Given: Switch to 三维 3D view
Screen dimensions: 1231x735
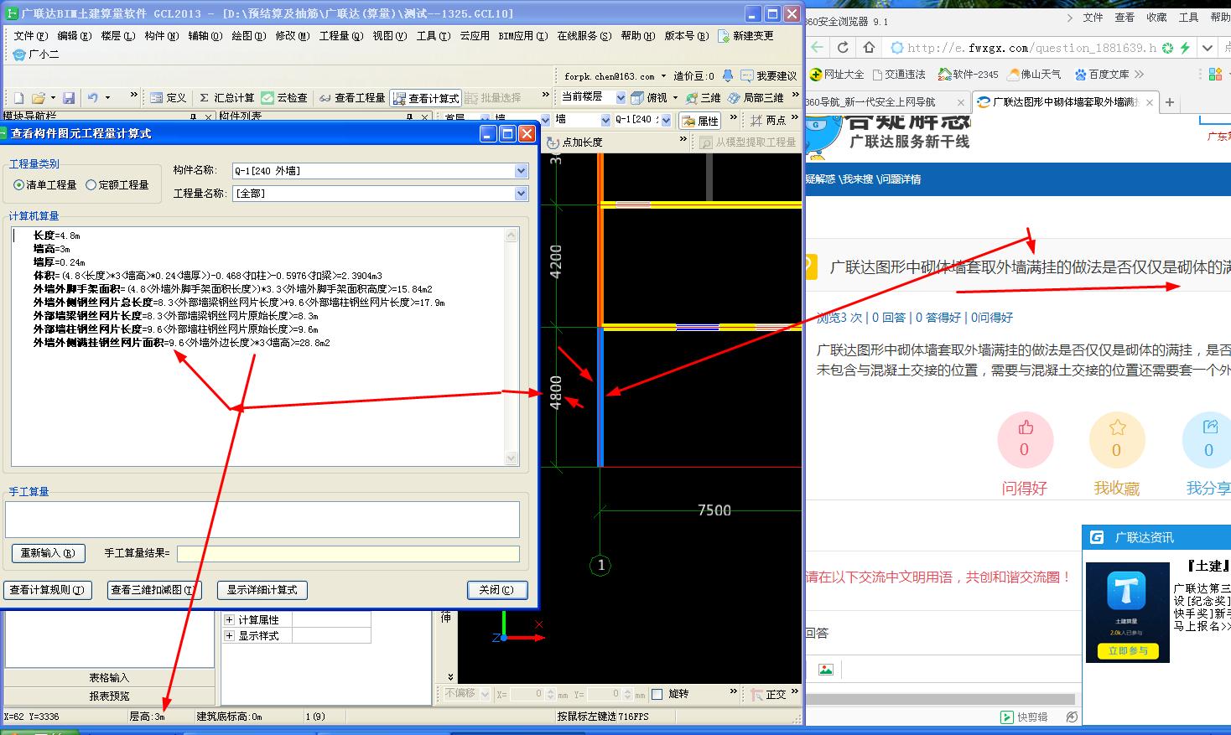Looking at the screenshot, I should [x=703, y=98].
